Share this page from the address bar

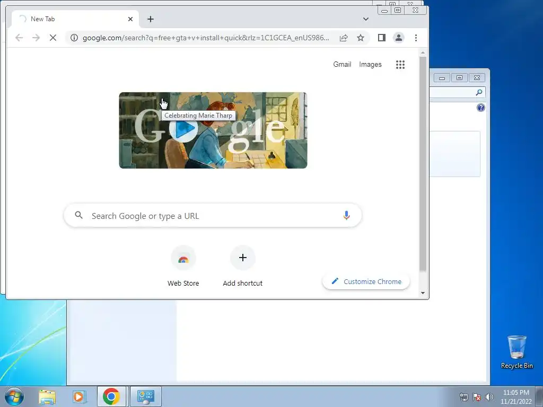coord(344,38)
